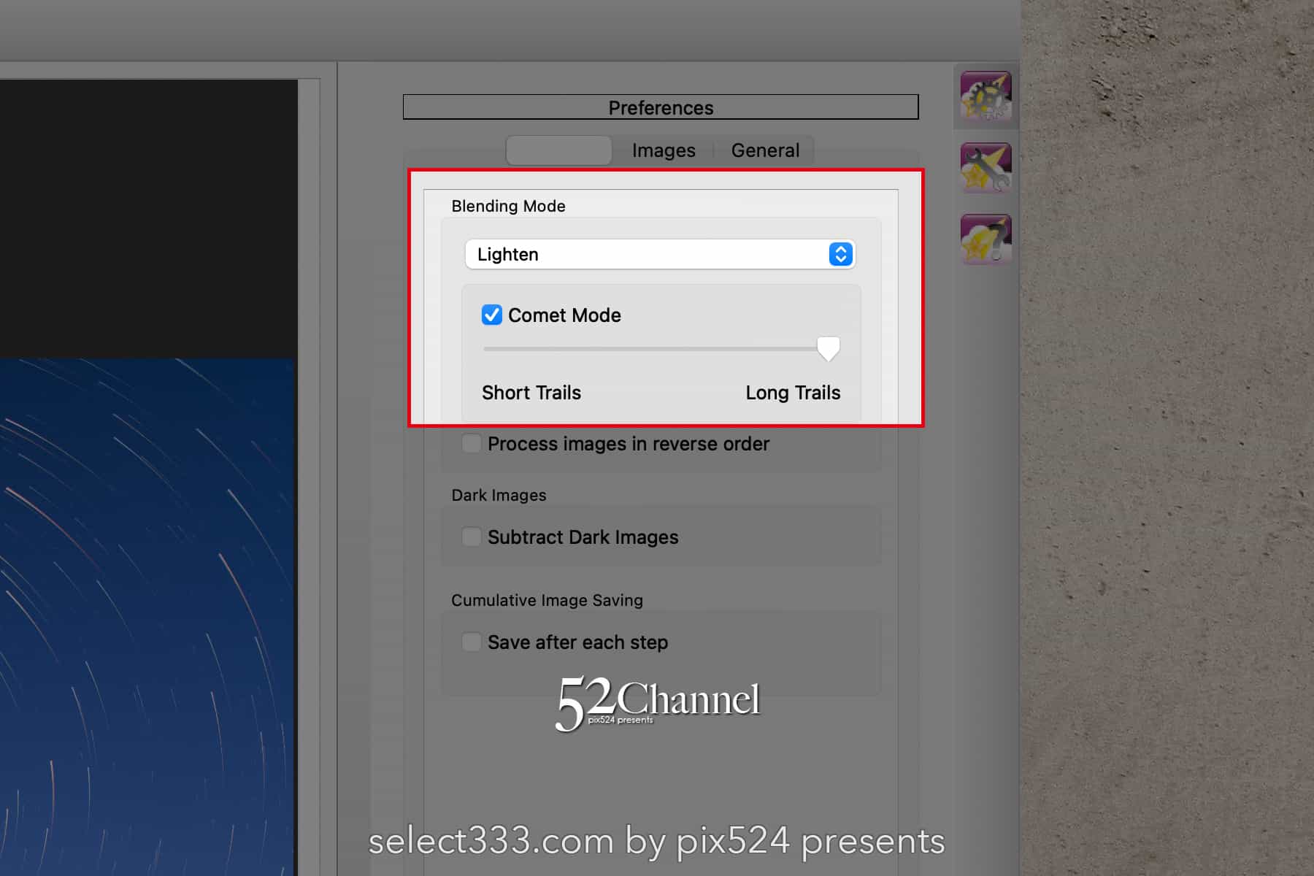Open the Lighten blending mode dropdown
The height and width of the screenshot is (876, 1314).
pyautogui.click(x=660, y=254)
